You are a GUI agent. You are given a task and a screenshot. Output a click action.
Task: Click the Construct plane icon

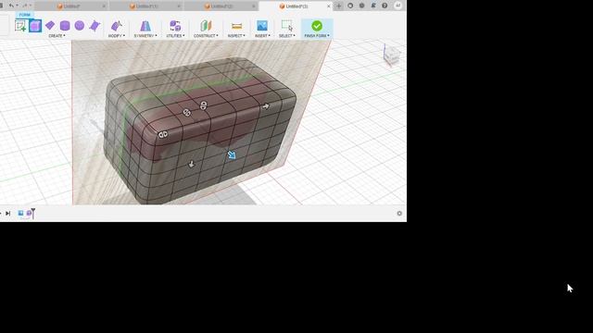pos(206,26)
